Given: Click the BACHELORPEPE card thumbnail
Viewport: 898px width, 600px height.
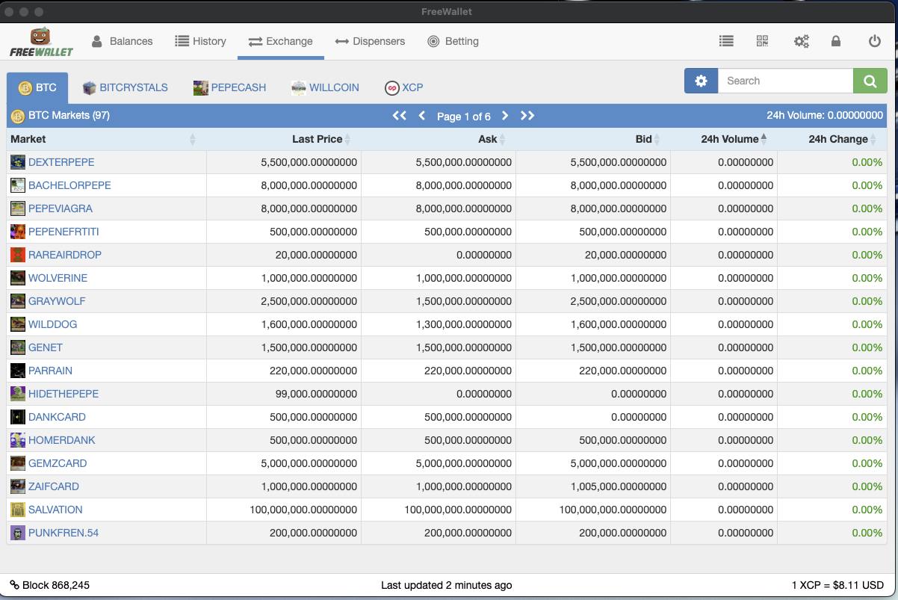Looking at the screenshot, I should (18, 185).
